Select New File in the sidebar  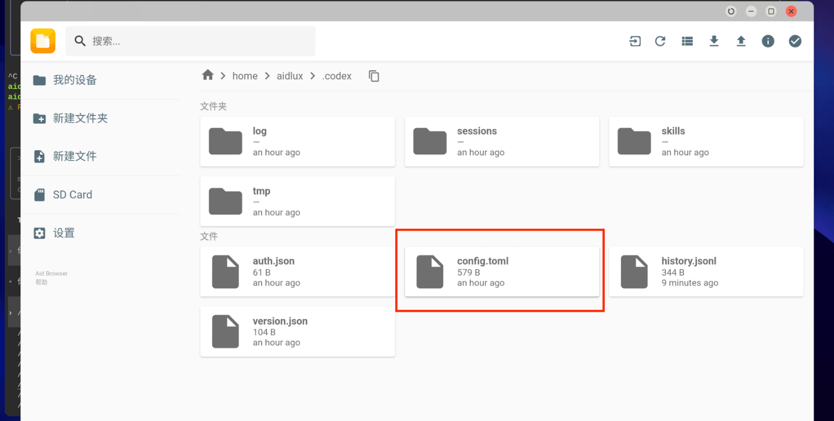point(74,157)
